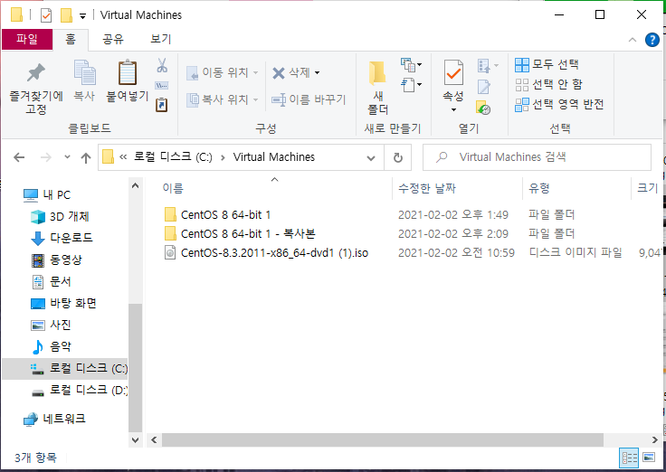Sort by 유형 column header
Viewport: 666px width, 472px height.
pos(539,188)
